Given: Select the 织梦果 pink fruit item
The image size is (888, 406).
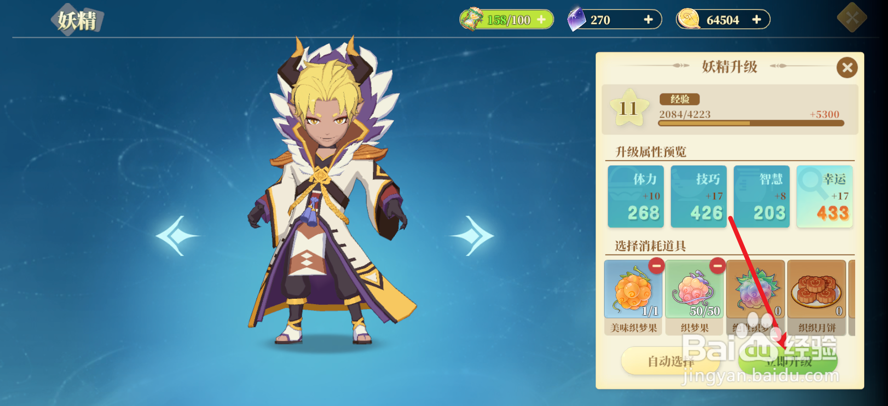Looking at the screenshot, I should pos(694,289).
